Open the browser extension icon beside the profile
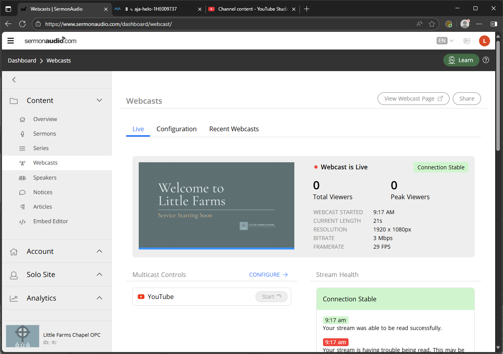The image size is (503, 354). coord(449,24)
